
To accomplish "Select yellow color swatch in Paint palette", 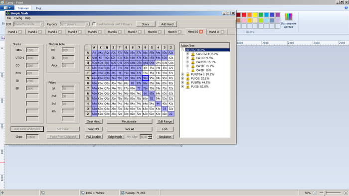I will [255, 15].
